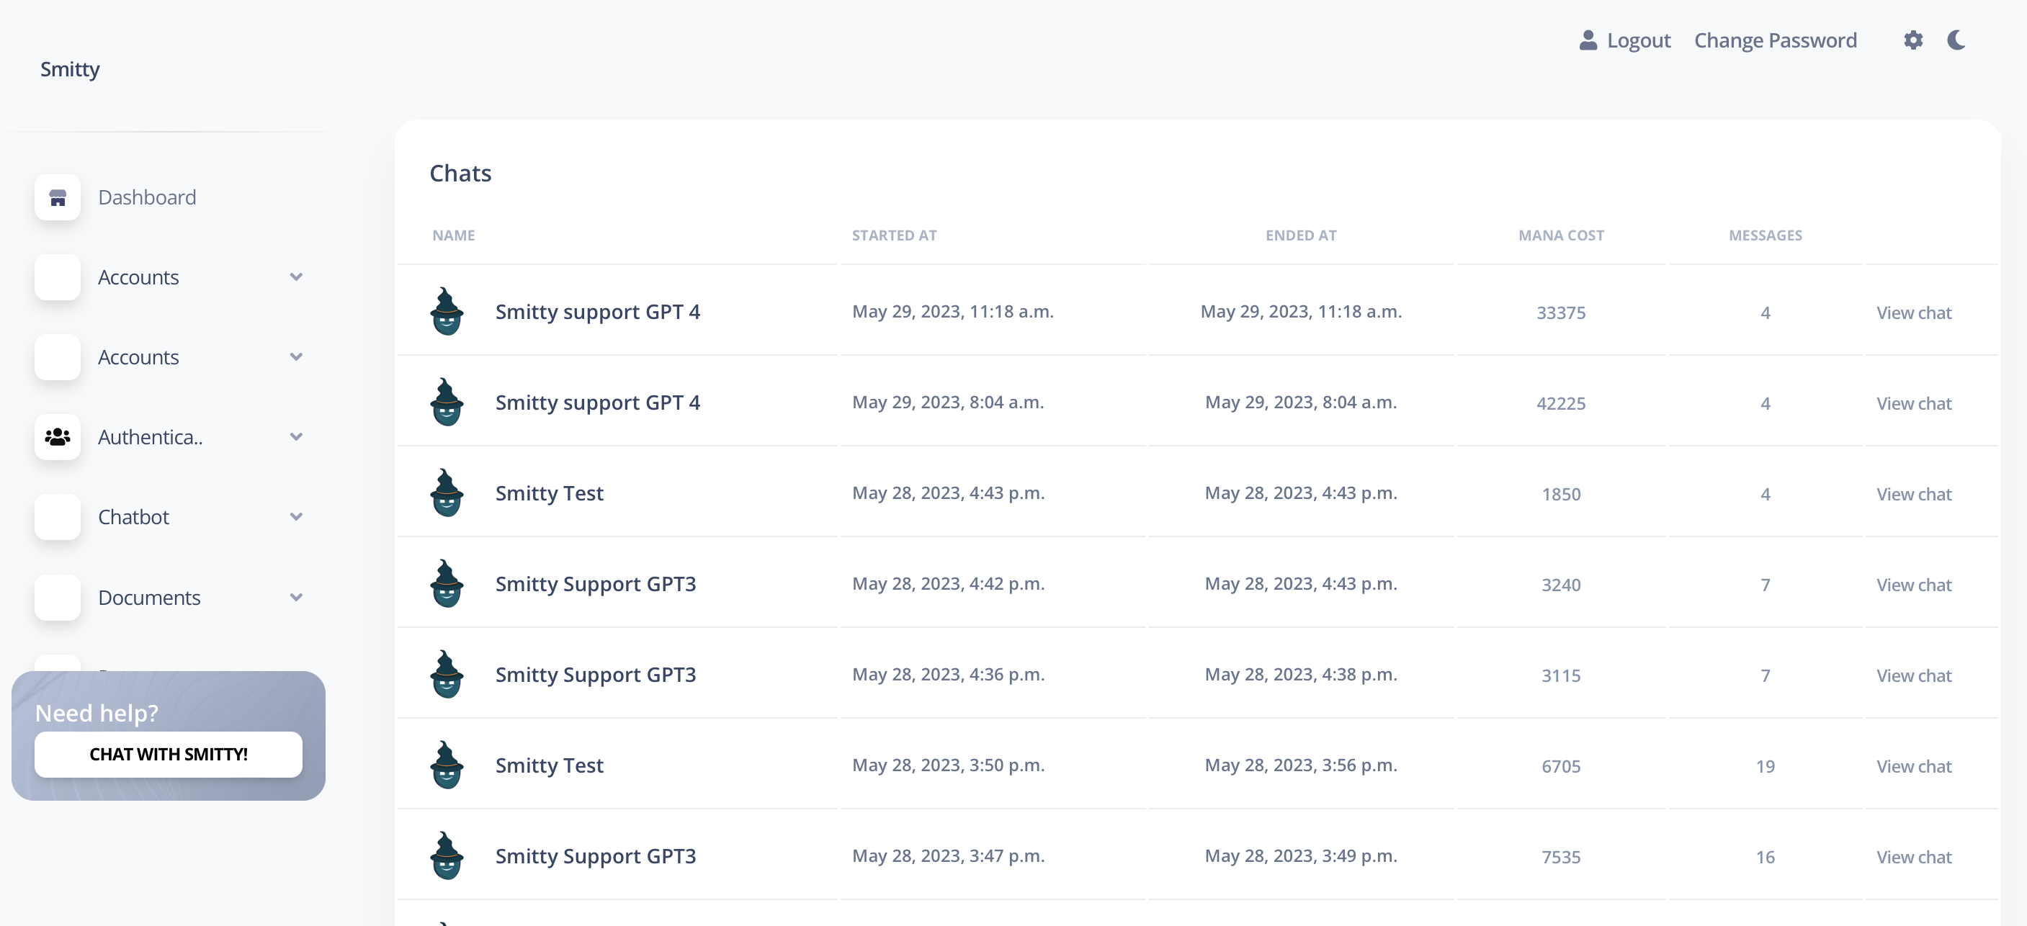The image size is (2027, 926).
Task: View chat for Smitty Test at 4:43 p.m.
Action: tap(1914, 494)
